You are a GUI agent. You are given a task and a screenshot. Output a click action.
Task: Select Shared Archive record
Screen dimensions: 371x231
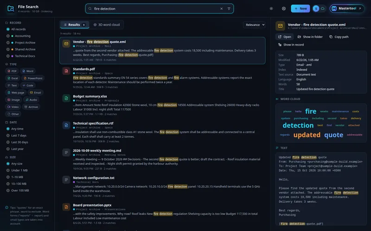[21, 49]
